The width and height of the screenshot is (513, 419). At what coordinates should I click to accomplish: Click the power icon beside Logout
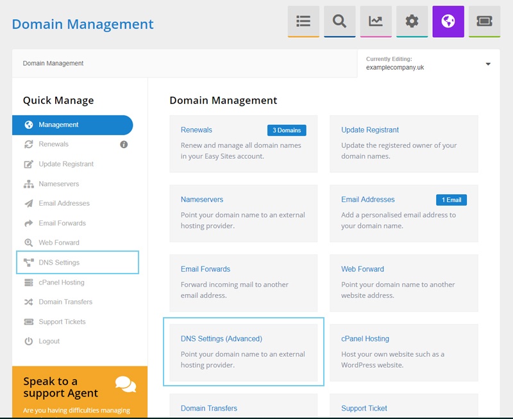pos(29,341)
